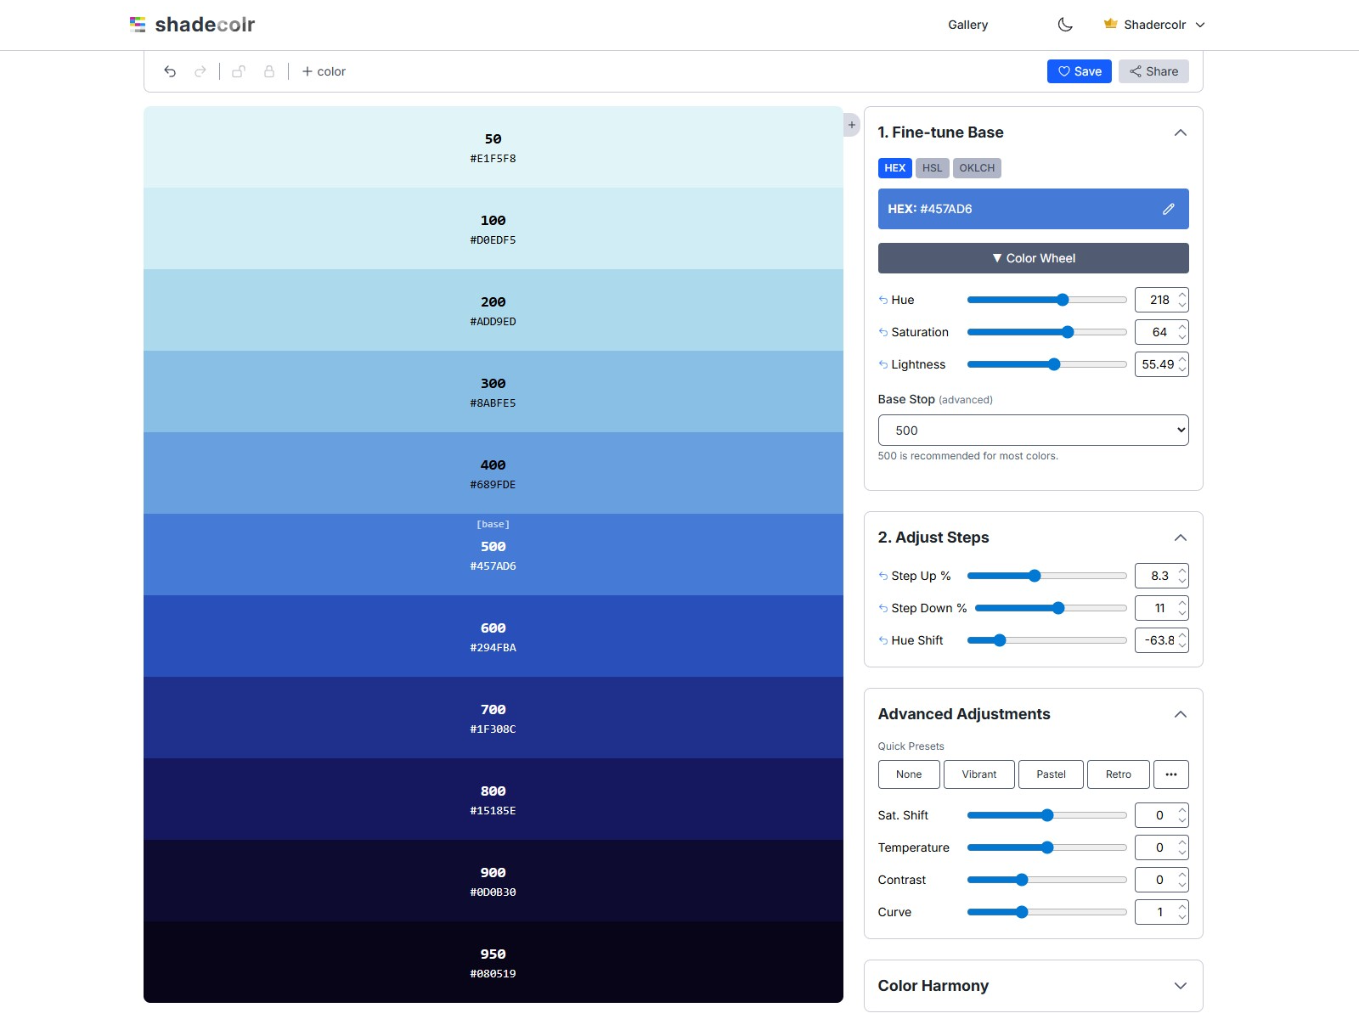
Task: Reset Hue with its revert arrow
Action: click(883, 300)
